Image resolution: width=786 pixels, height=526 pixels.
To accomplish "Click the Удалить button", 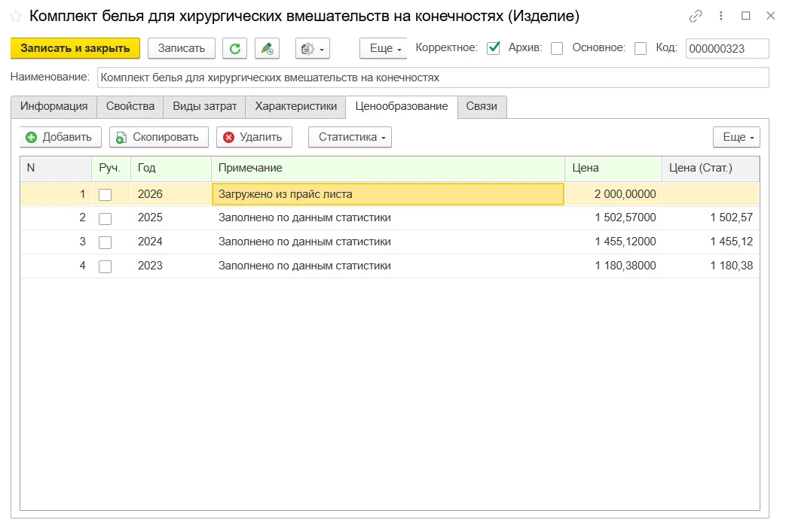I will click(x=254, y=137).
